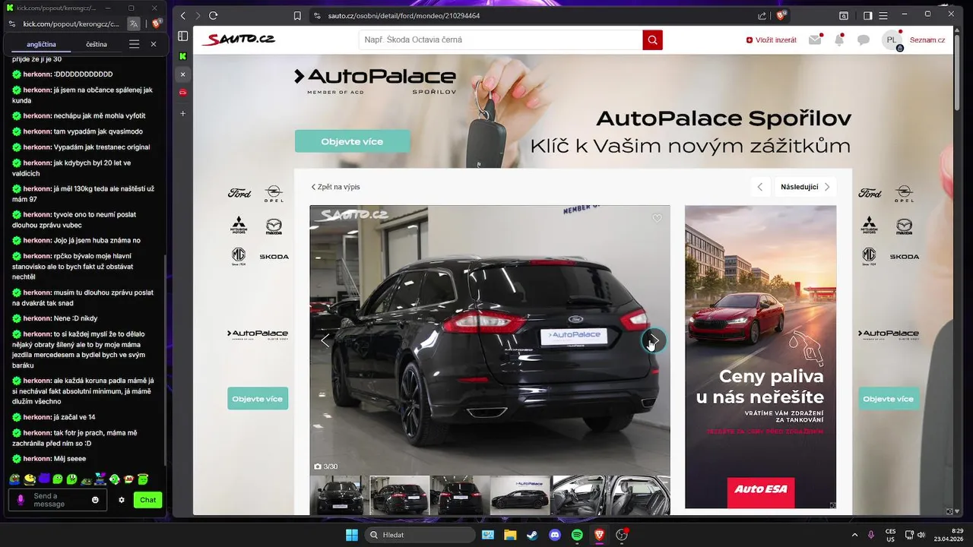Show the previous car photo with the left arrow

(x=325, y=340)
